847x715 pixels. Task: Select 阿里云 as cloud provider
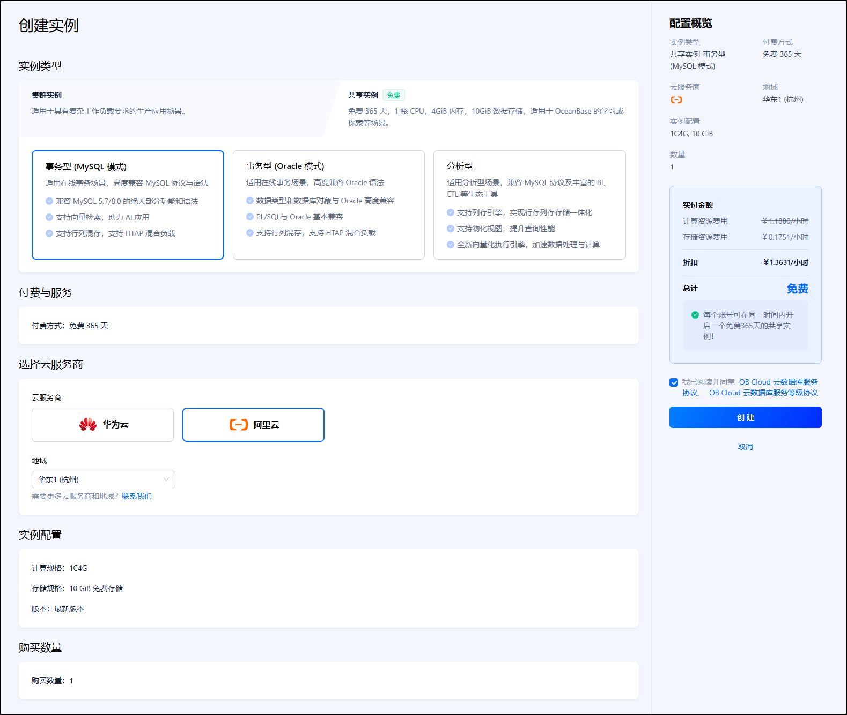pyautogui.click(x=253, y=425)
